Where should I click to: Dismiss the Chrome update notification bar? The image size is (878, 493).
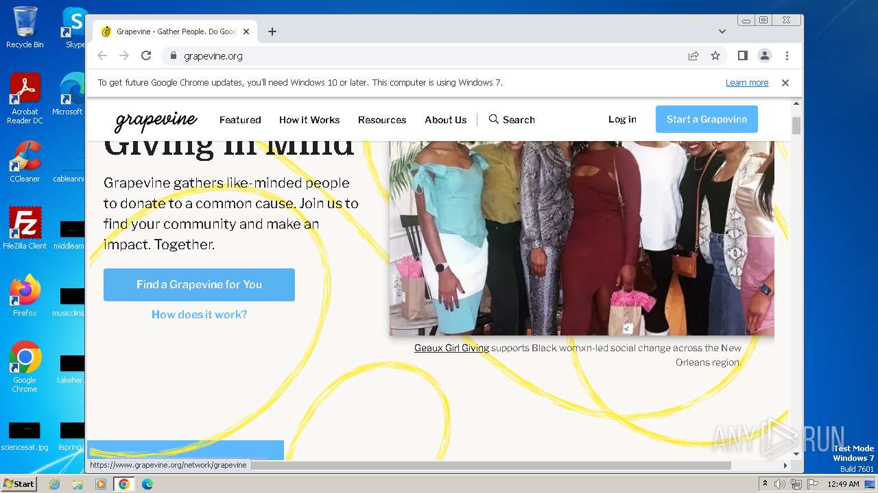[x=785, y=83]
